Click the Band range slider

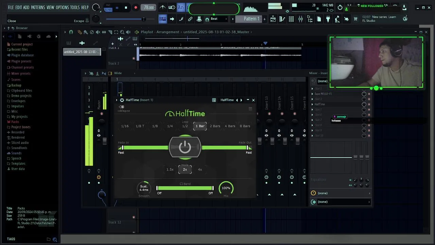click(x=185, y=188)
